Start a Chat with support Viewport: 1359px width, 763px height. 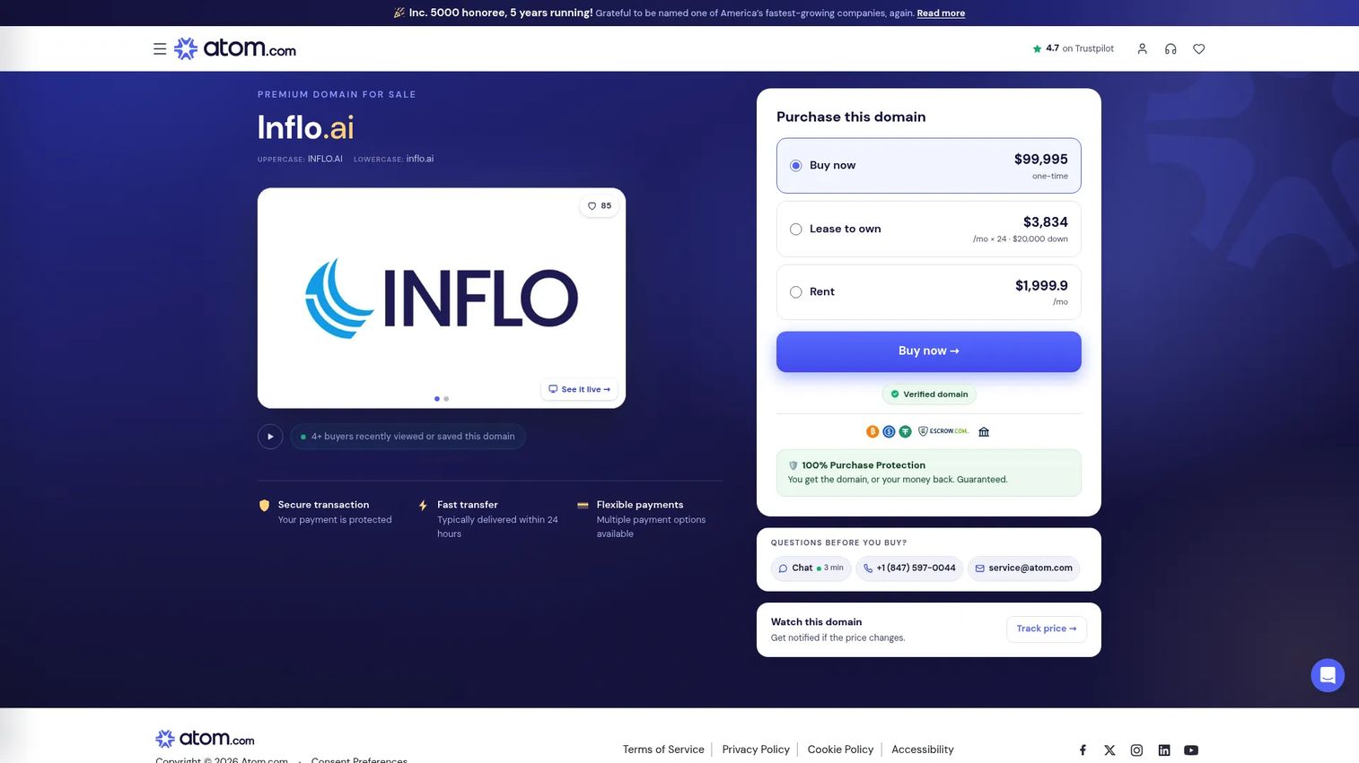pyautogui.click(x=811, y=568)
